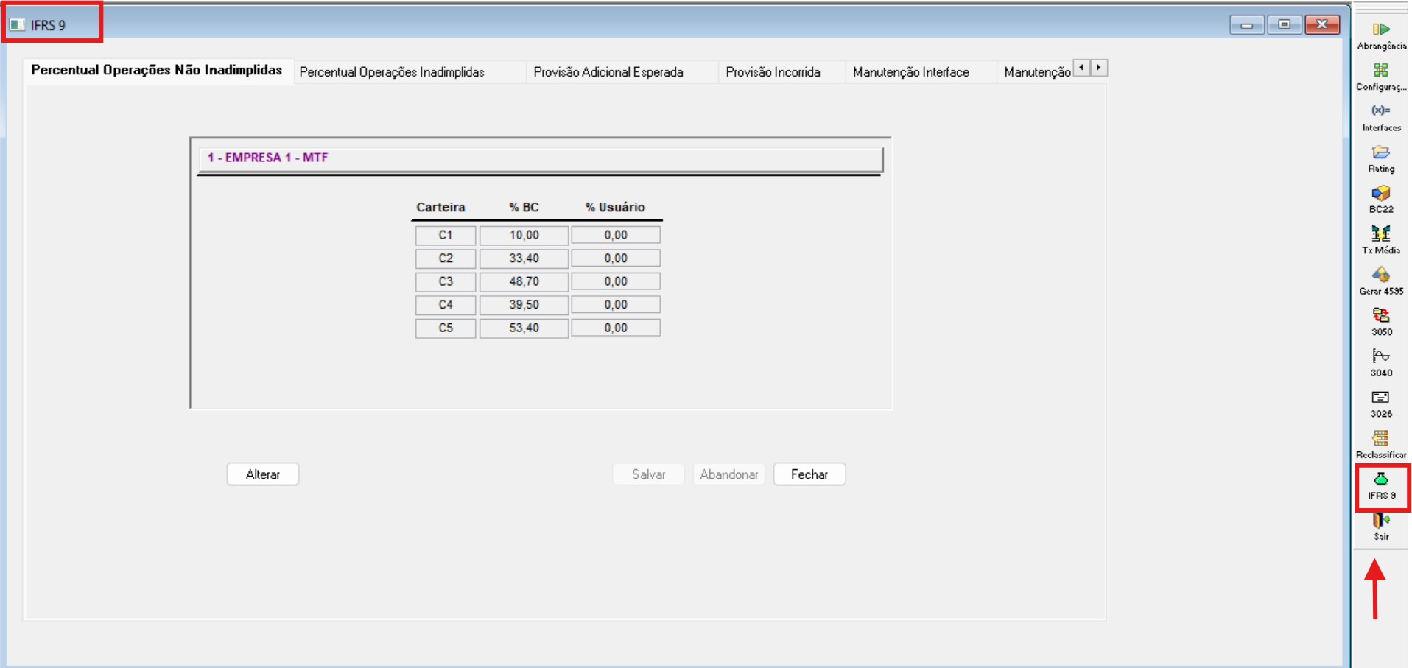Launch the BC22 module icon
Screen dimensions: 1412x668
coord(1381,200)
